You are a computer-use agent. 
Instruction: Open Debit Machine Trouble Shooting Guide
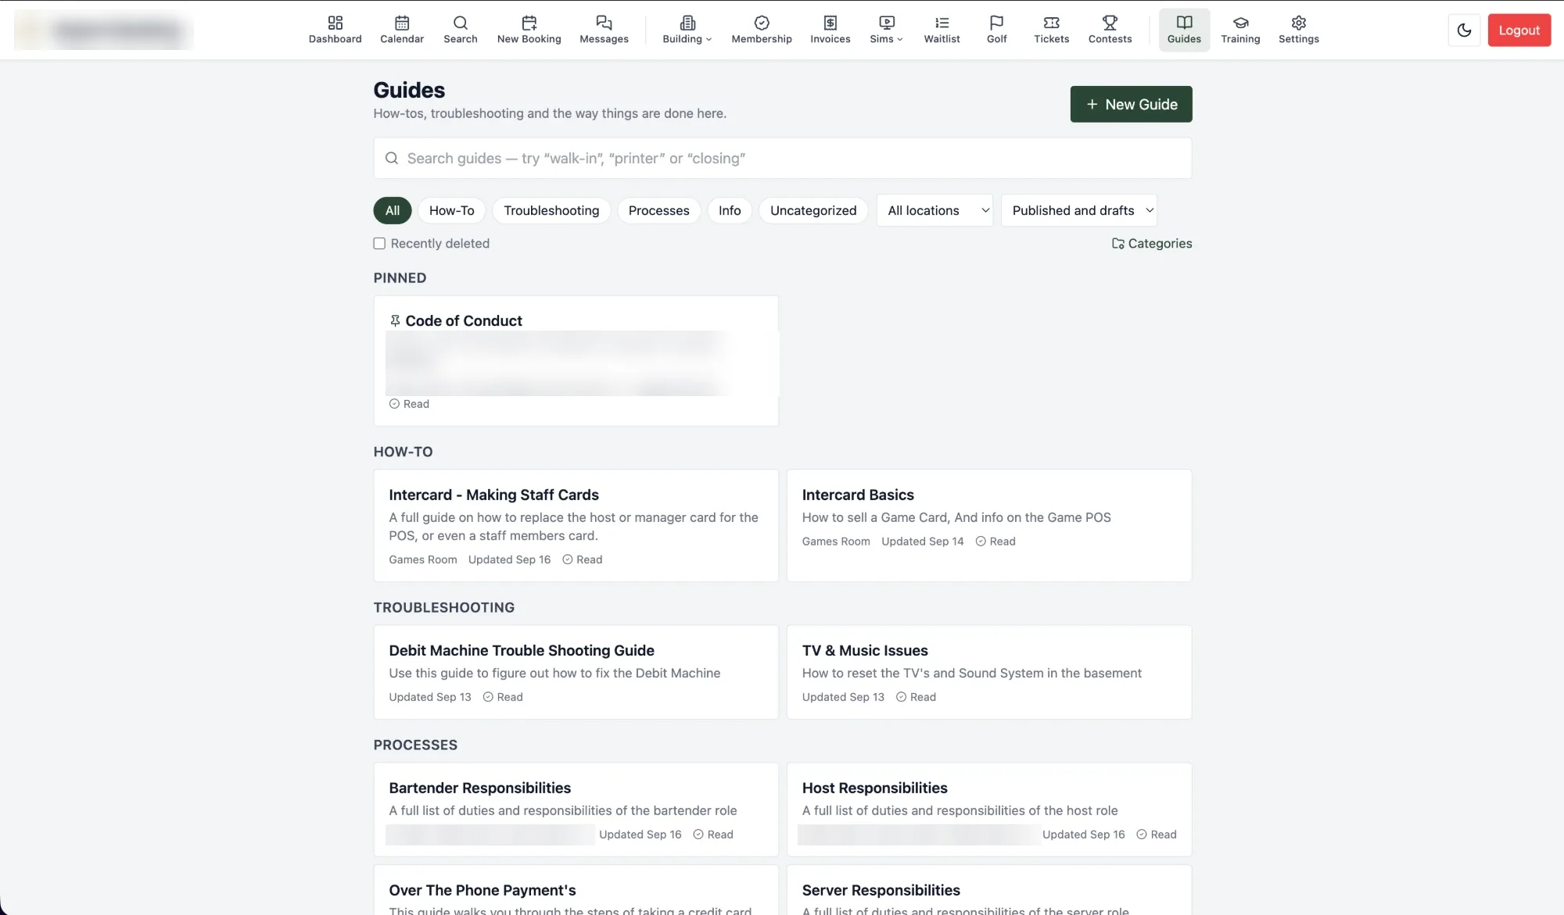(576, 672)
